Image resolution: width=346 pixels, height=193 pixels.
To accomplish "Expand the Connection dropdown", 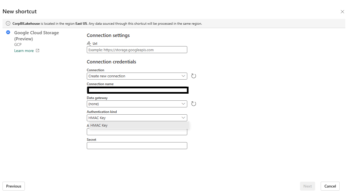I will pos(137,76).
